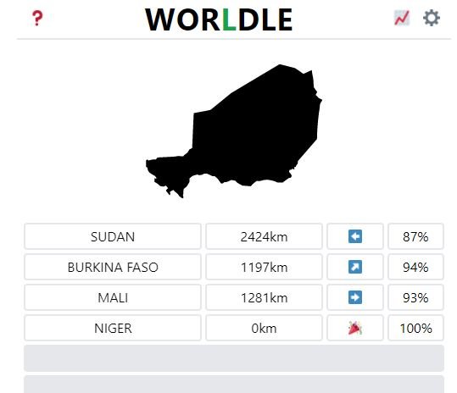Viewport: 457px width, 393px height.
Task: Click the Niger country silhouette image
Action: coord(234,131)
